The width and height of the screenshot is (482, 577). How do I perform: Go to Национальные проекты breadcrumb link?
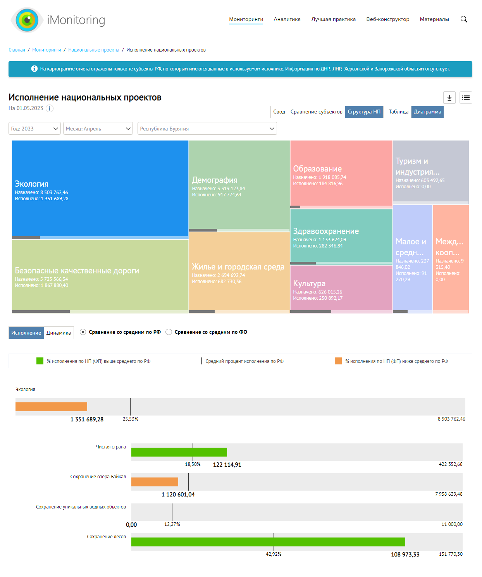[94, 50]
